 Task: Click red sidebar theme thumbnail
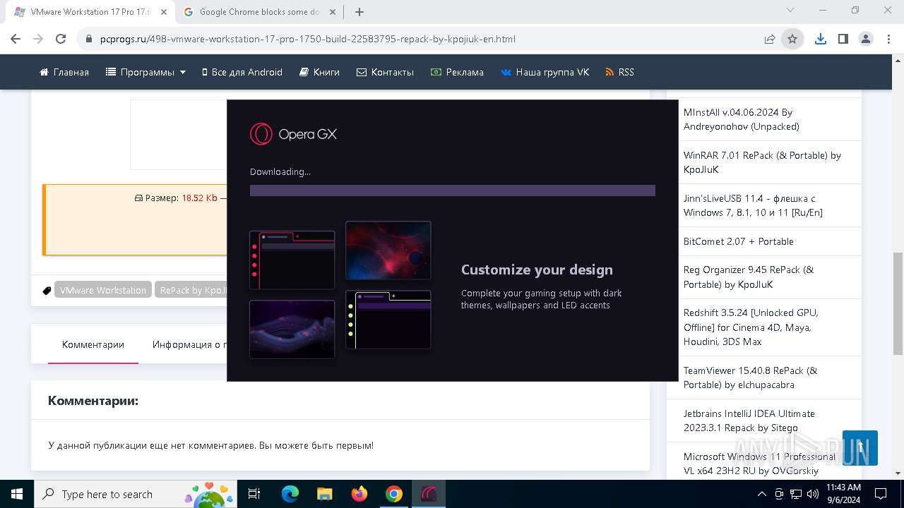coord(292,260)
